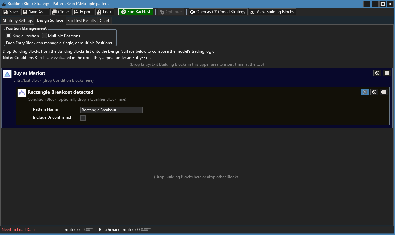Clone the current strategy

(x=60, y=12)
